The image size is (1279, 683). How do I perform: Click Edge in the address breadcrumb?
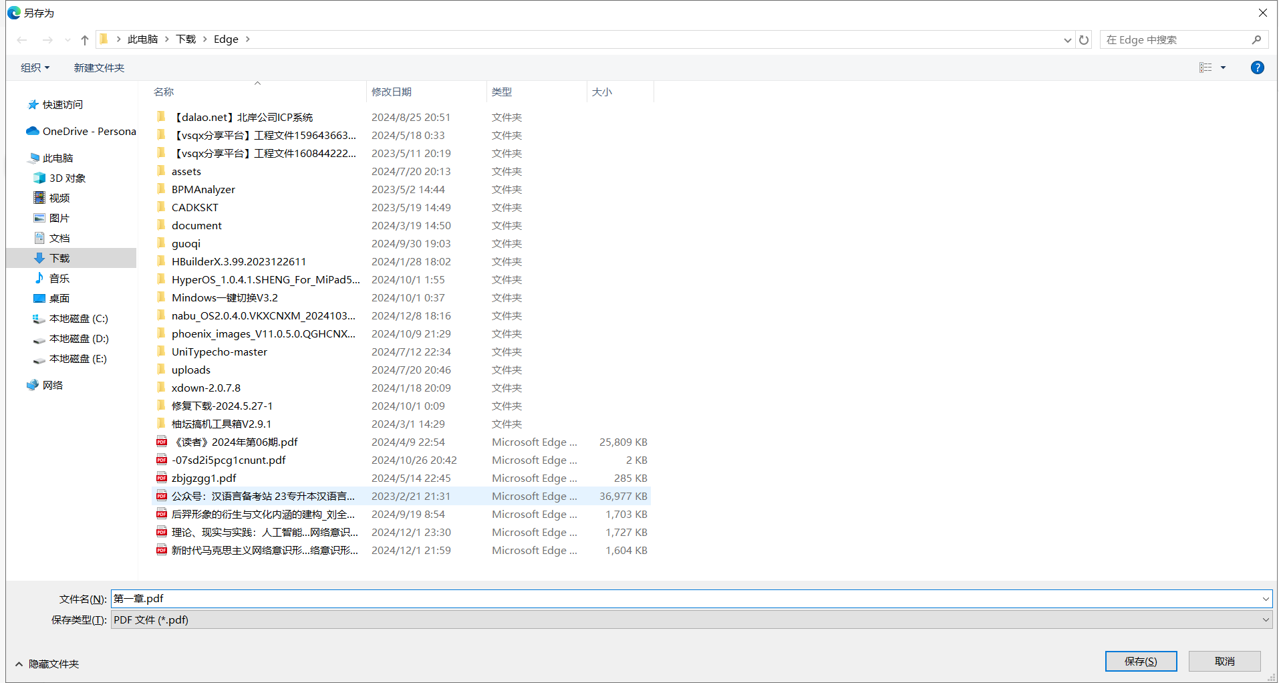226,39
